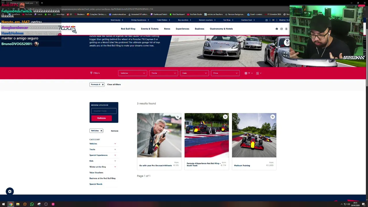Open Business at the Red Bull Ring link
The image size is (368, 207).
[102, 178]
